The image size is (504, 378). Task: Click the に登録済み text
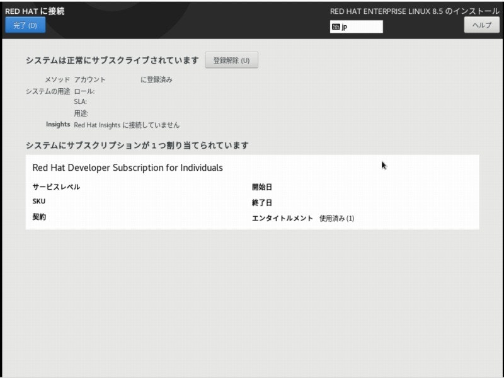coord(156,80)
